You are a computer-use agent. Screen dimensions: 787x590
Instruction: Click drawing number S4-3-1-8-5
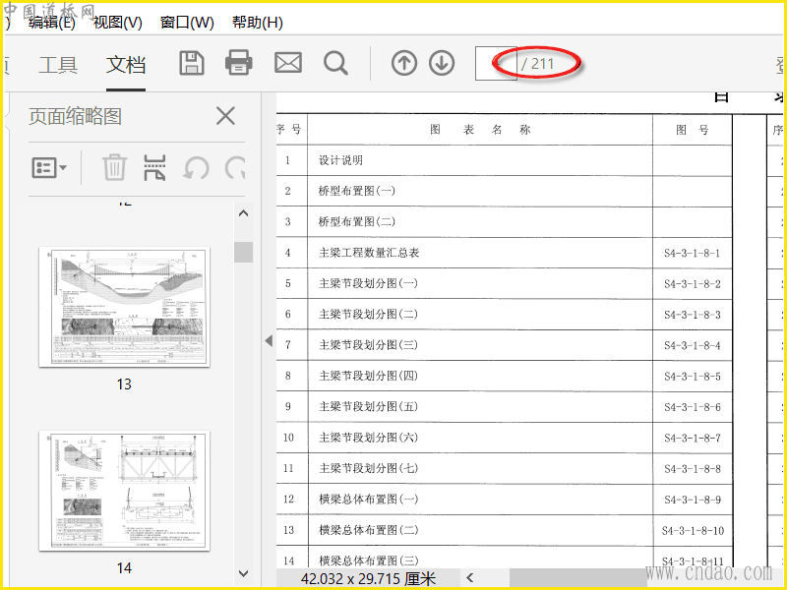pyautogui.click(x=693, y=377)
